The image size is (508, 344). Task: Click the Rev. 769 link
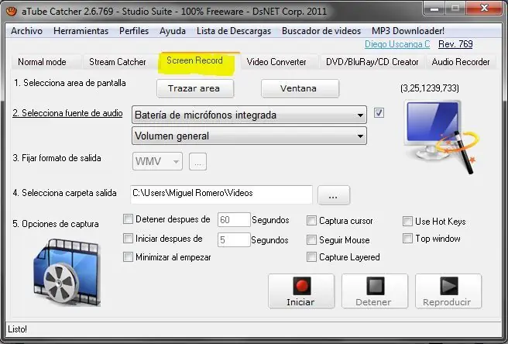[455, 44]
